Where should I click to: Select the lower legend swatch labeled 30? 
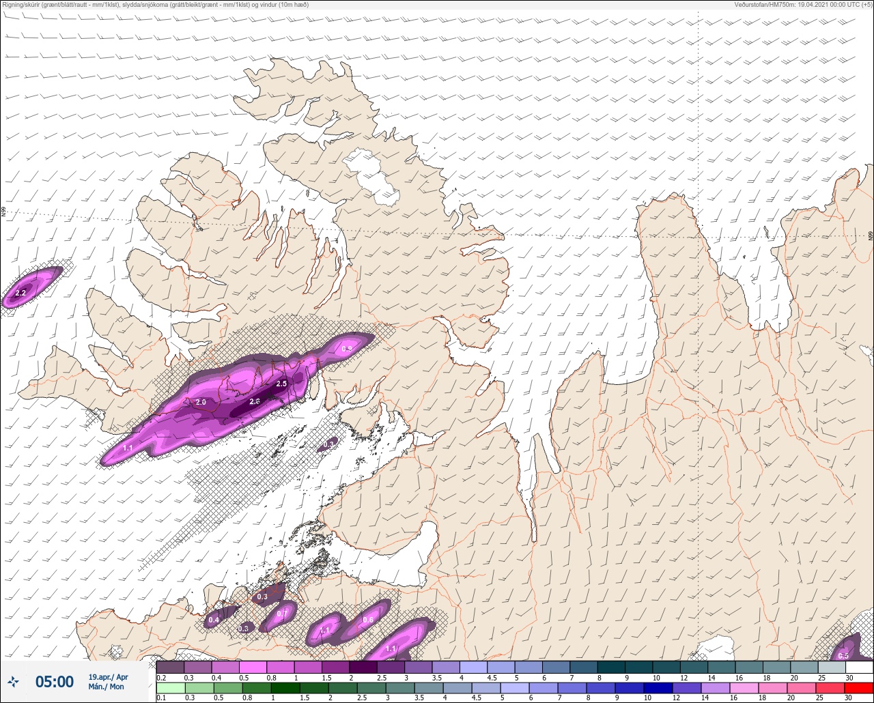pos(859,688)
